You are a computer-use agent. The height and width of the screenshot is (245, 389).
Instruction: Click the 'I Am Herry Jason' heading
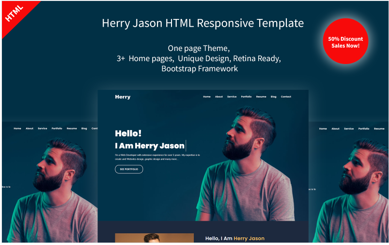(x=150, y=146)
